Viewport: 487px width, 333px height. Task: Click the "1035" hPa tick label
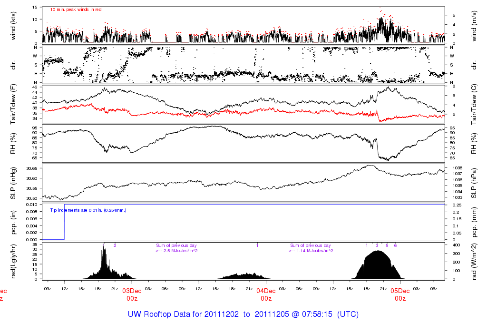coord(458,186)
